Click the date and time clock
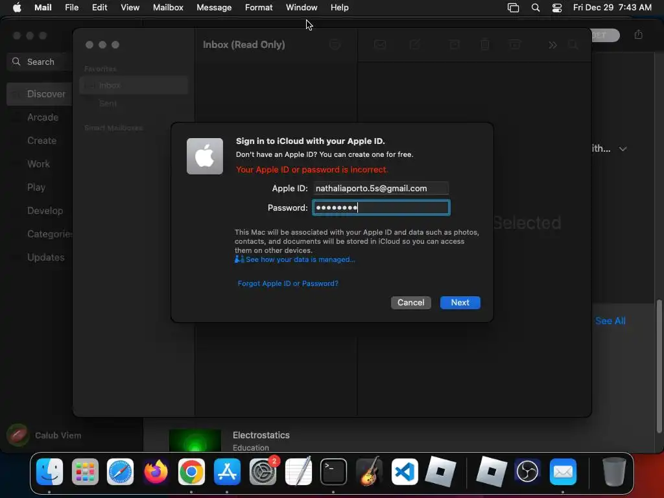Viewport: 664px width, 498px height. point(612,7)
